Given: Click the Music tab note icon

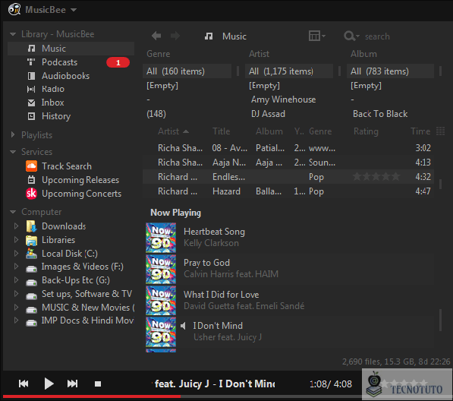Looking at the screenshot, I should point(209,36).
